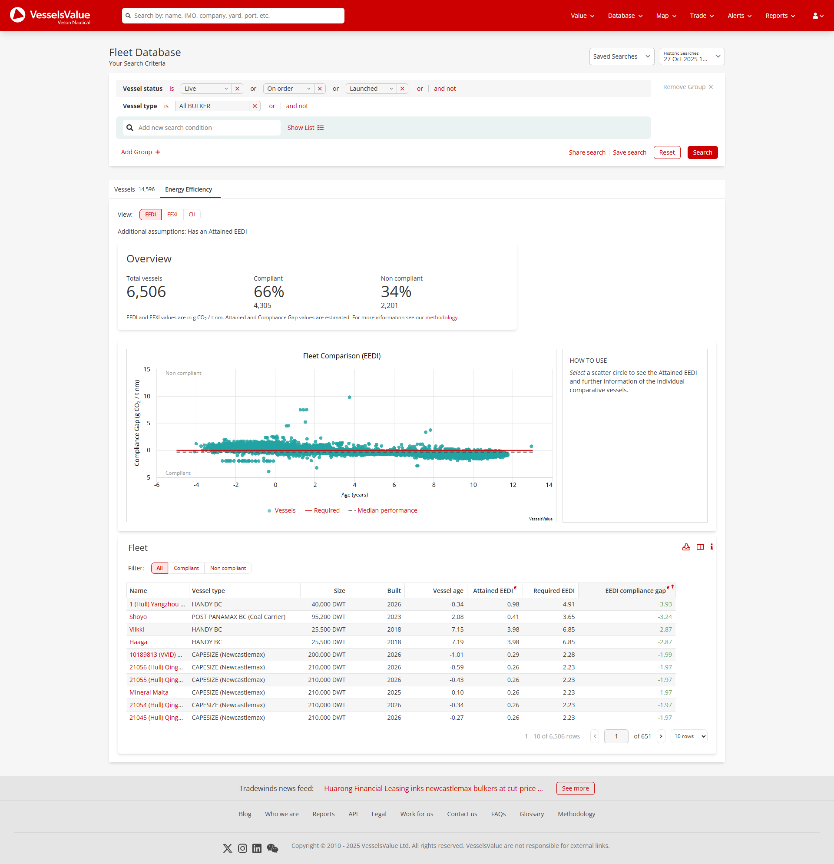Open the column settings icon in Fleet panel

[701, 546]
